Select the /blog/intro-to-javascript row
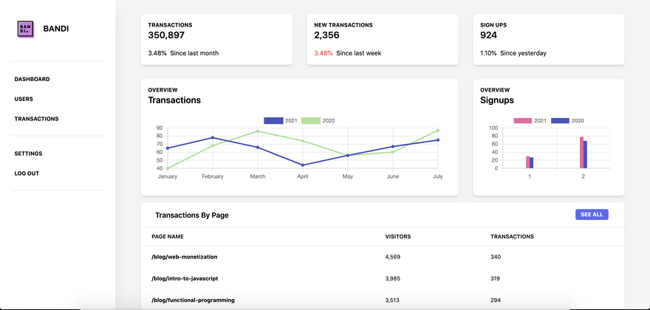Screen dimensions: 650x310 point(184,278)
